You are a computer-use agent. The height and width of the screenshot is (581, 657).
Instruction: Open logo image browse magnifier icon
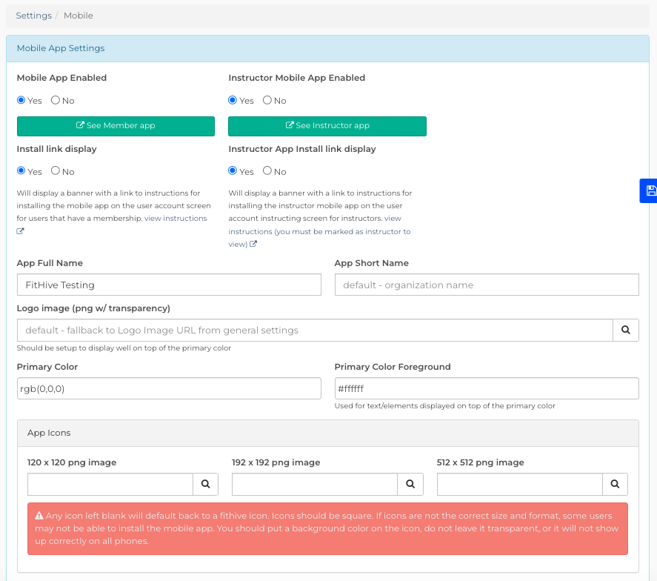(626, 330)
